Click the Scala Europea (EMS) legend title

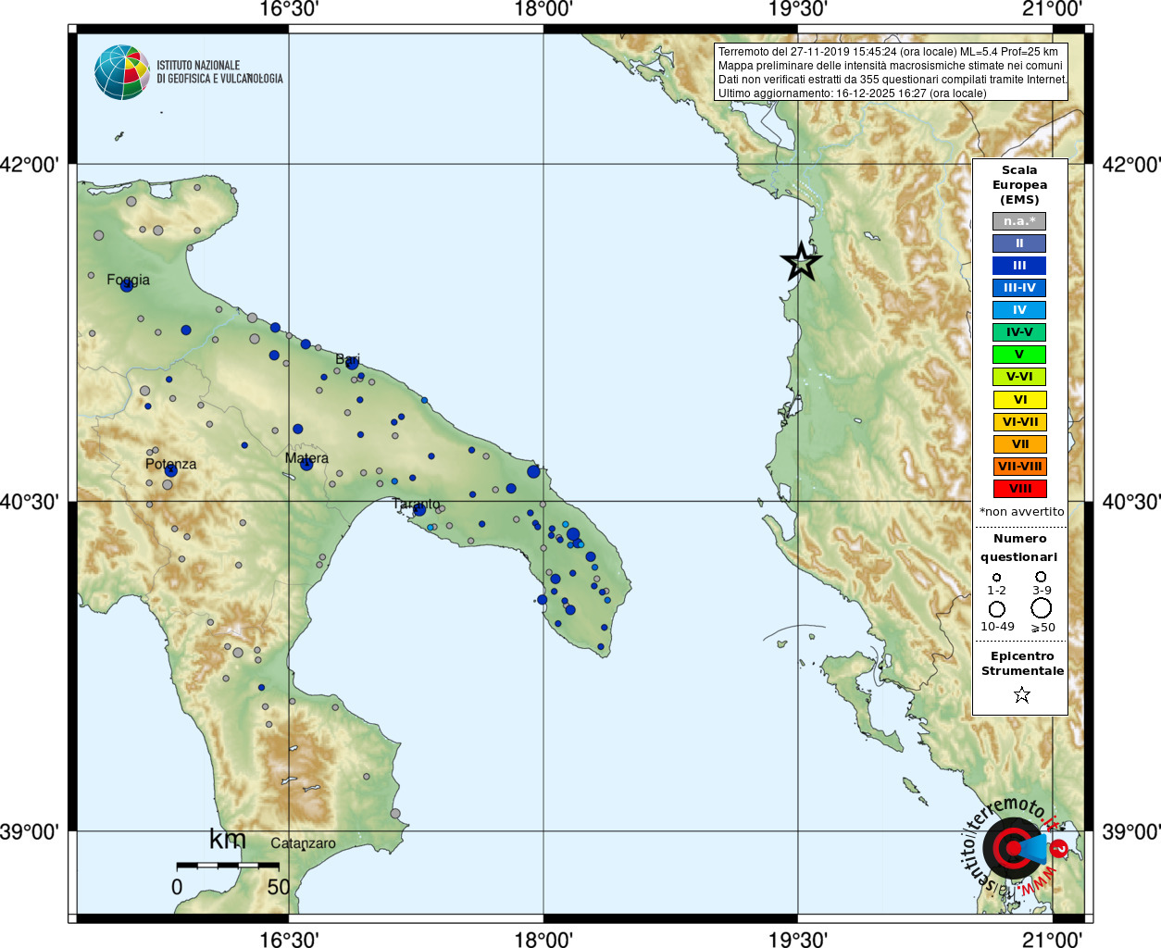point(1019,185)
